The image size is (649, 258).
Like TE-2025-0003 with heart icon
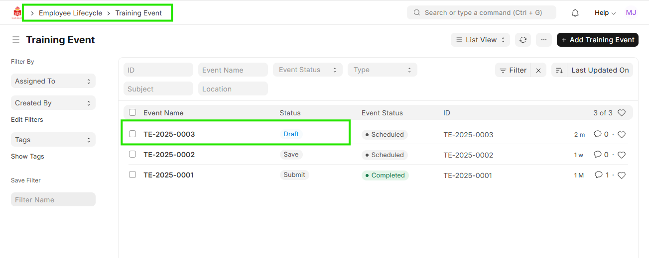point(622,134)
